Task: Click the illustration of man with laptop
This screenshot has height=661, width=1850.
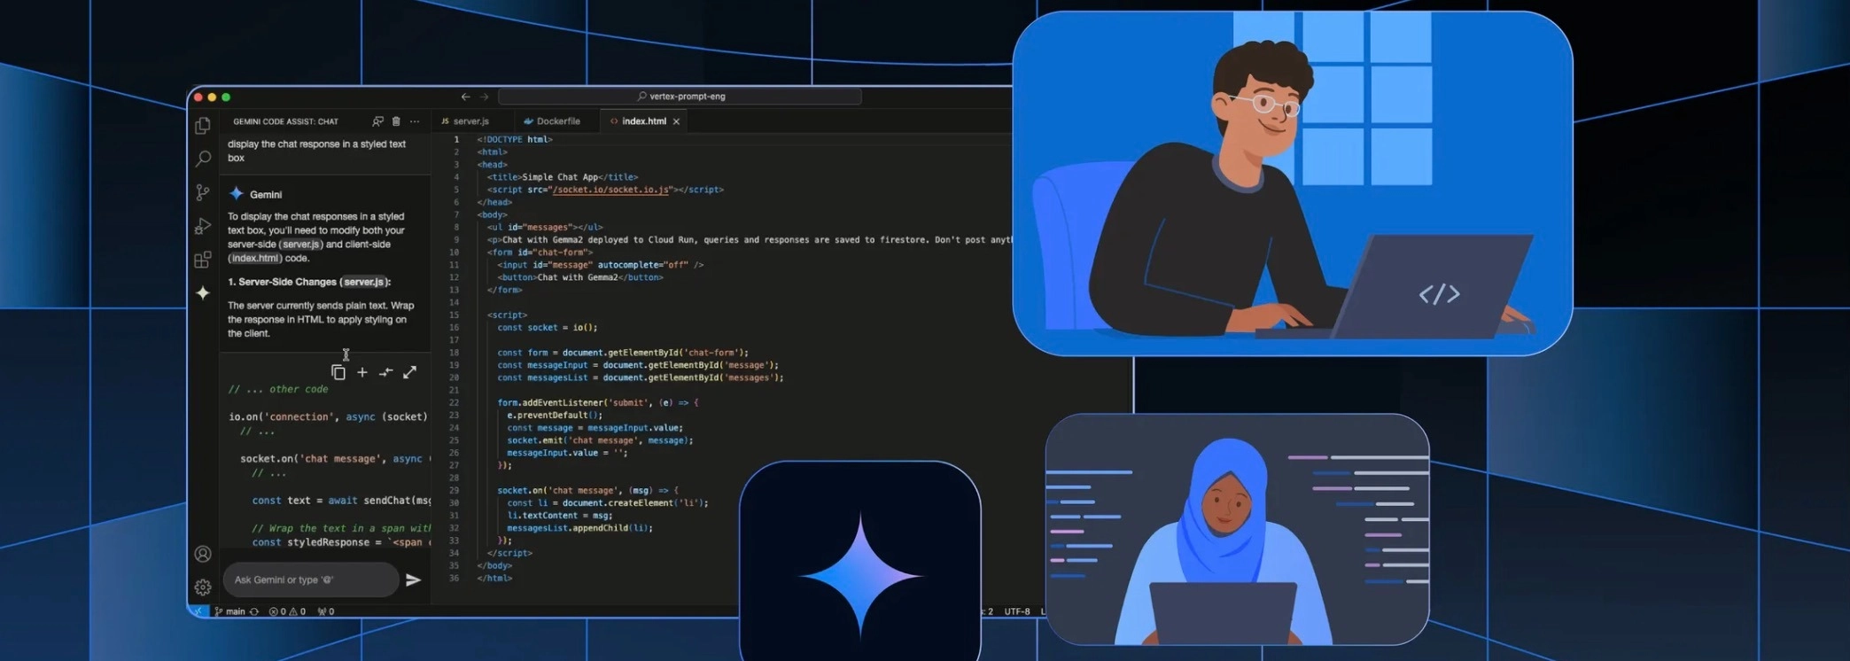Action: (1293, 183)
